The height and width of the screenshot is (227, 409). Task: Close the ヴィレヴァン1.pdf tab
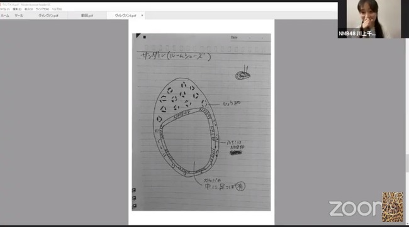142,16
